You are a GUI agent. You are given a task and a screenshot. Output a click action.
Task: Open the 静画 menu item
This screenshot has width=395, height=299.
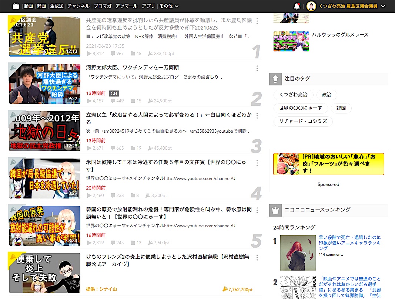tap(41, 6)
